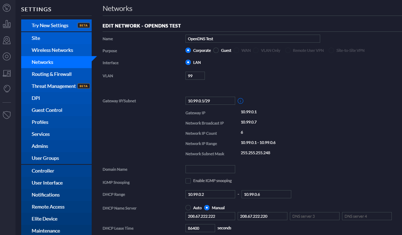Enable IGMP snooping checkbox
Screen dimensions: 402x235
point(188,180)
